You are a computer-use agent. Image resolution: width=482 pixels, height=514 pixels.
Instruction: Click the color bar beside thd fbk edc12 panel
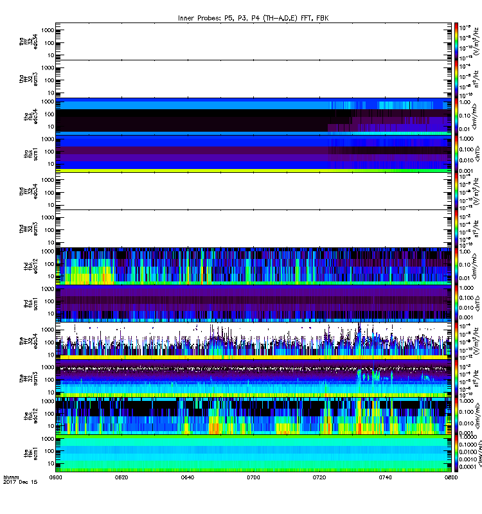(x=456, y=266)
